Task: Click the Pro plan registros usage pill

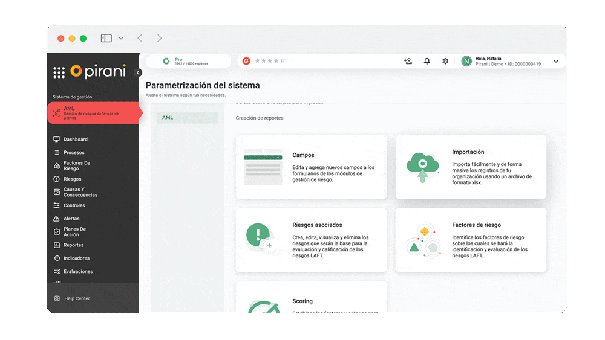Action: coord(188,61)
